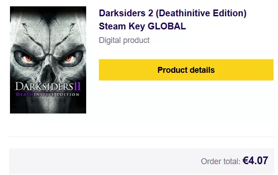
Task: Open the Darksiders 2 (Deathinitive Edition) title link
Action: pos(172,13)
